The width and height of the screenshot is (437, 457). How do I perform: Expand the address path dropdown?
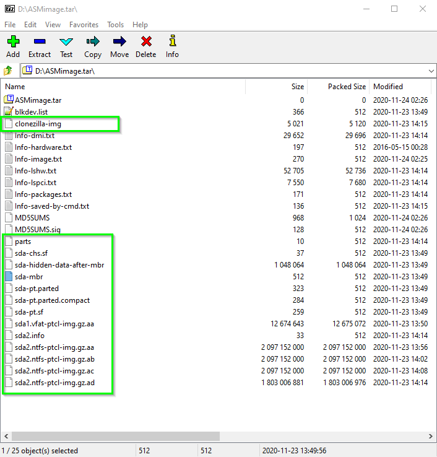coord(431,71)
